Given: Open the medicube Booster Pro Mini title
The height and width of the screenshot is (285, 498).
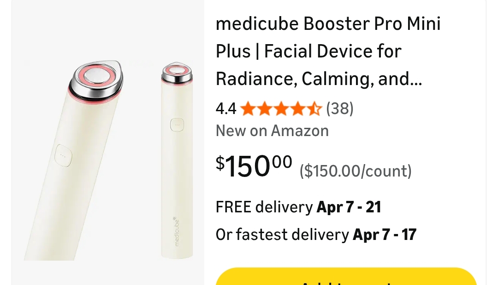Looking at the screenshot, I should pos(328,24).
